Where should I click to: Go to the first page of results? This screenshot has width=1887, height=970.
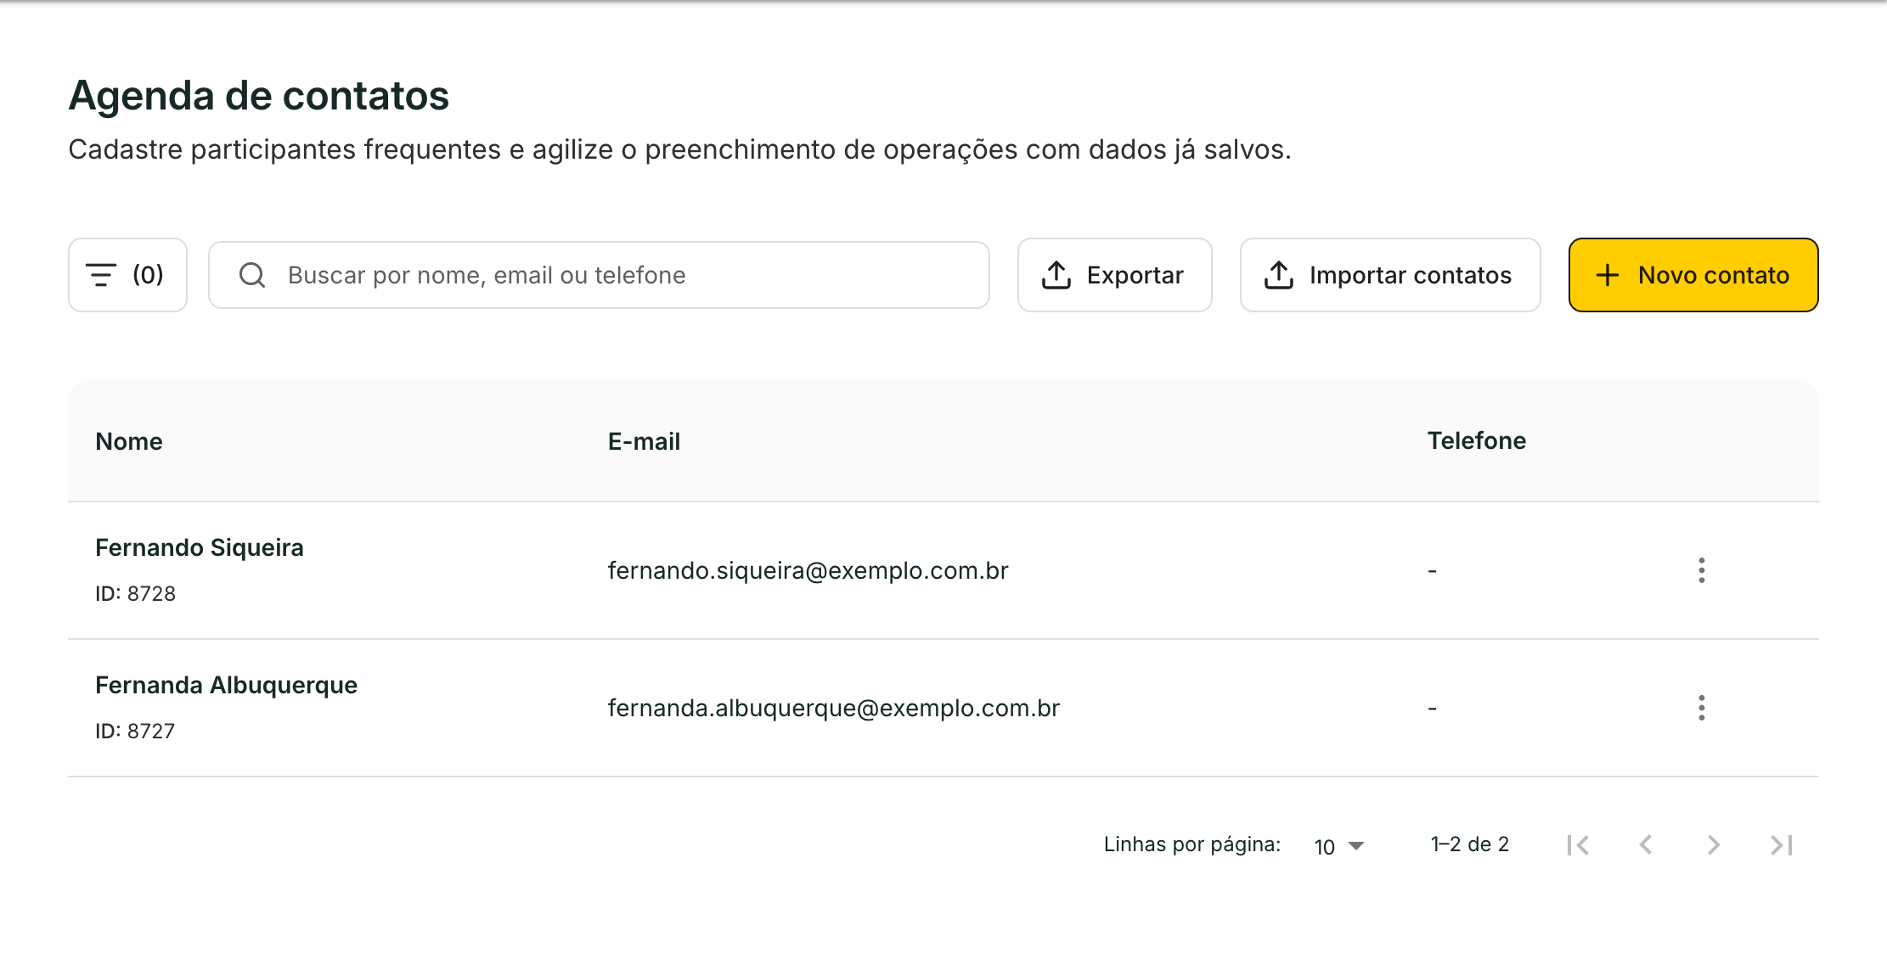click(1579, 845)
